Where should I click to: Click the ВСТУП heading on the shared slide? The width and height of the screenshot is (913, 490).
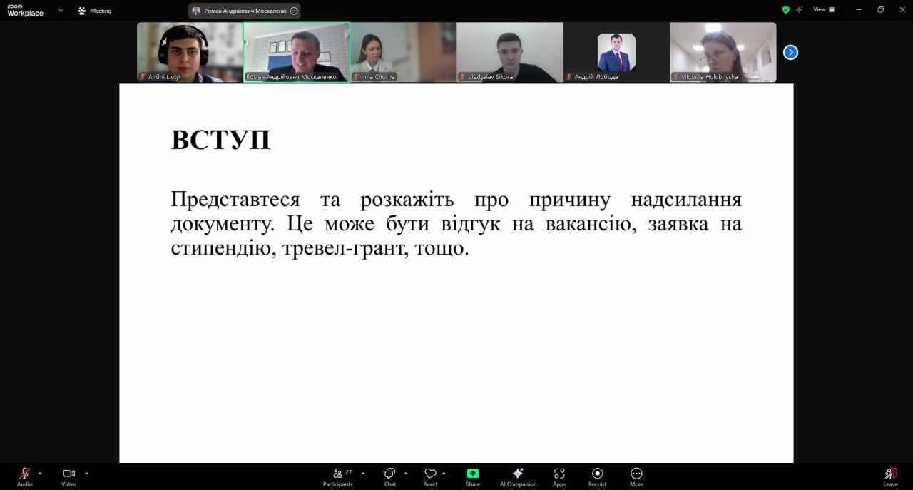click(x=221, y=140)
